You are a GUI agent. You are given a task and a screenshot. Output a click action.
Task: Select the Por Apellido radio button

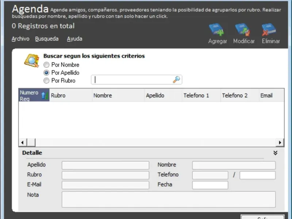pos(46,73)
